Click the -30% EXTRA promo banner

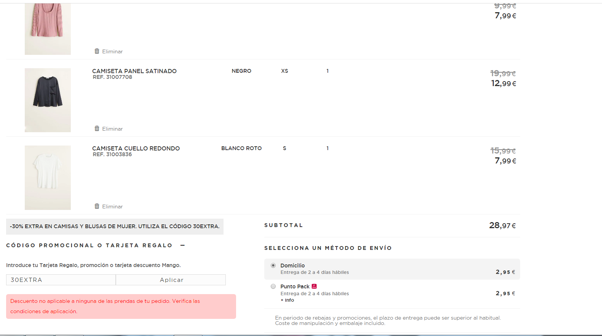[115, 226]
